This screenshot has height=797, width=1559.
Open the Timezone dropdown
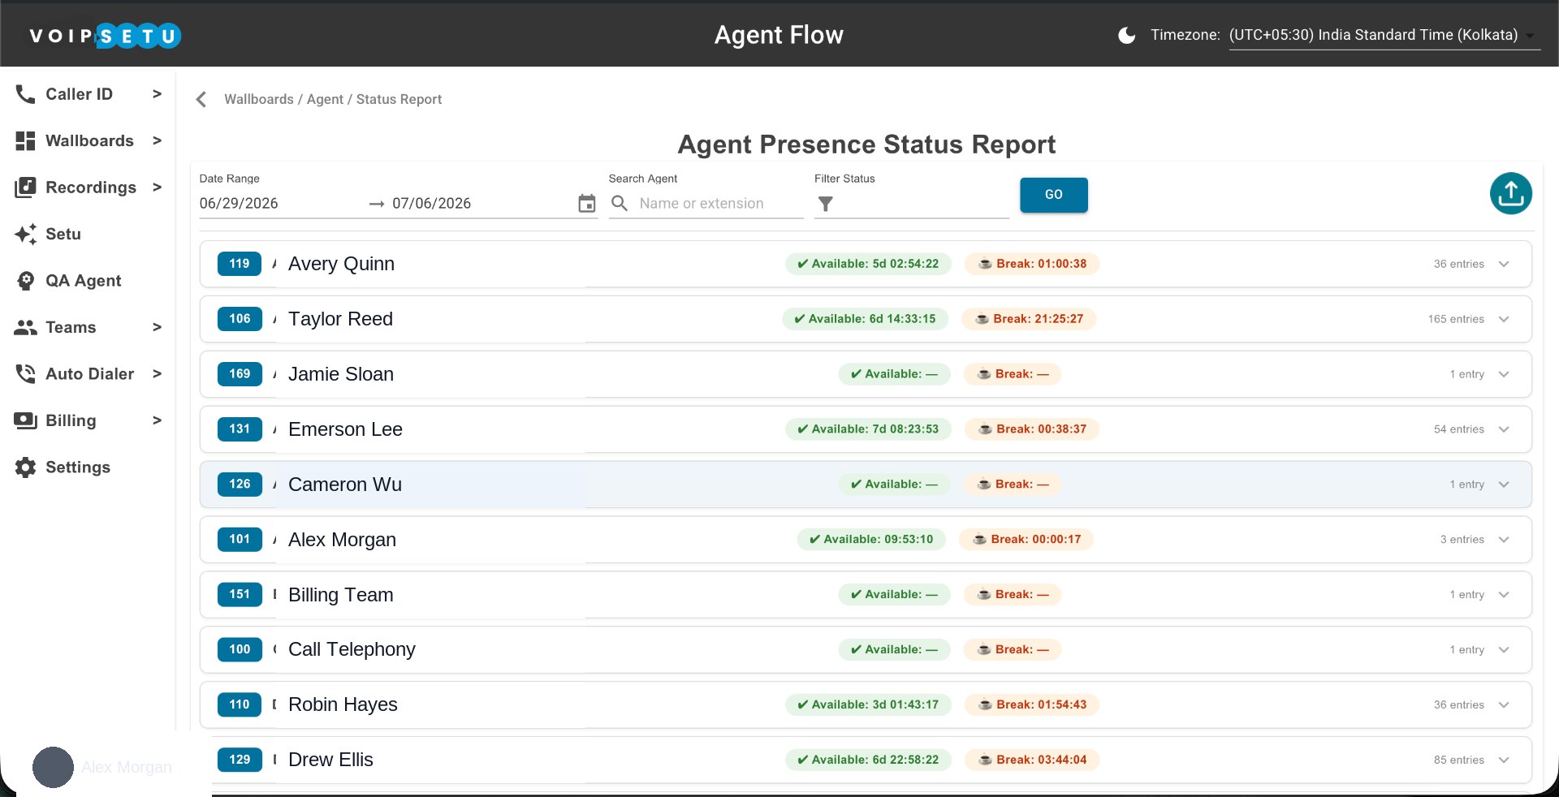(x=1384, y=35)
